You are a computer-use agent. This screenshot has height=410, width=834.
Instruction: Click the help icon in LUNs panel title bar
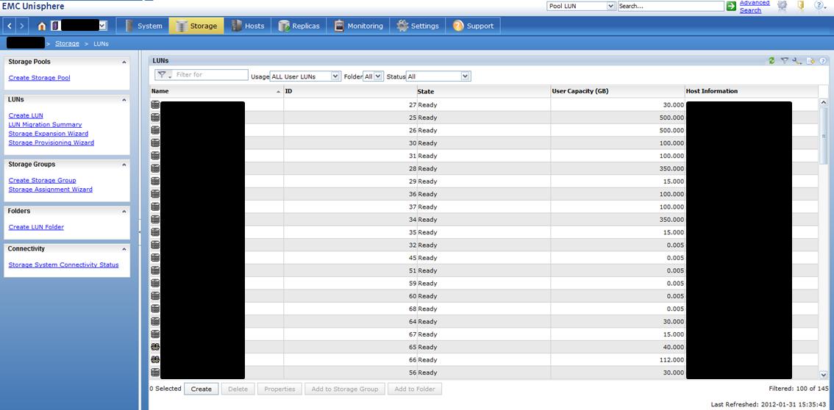(823, 61)
